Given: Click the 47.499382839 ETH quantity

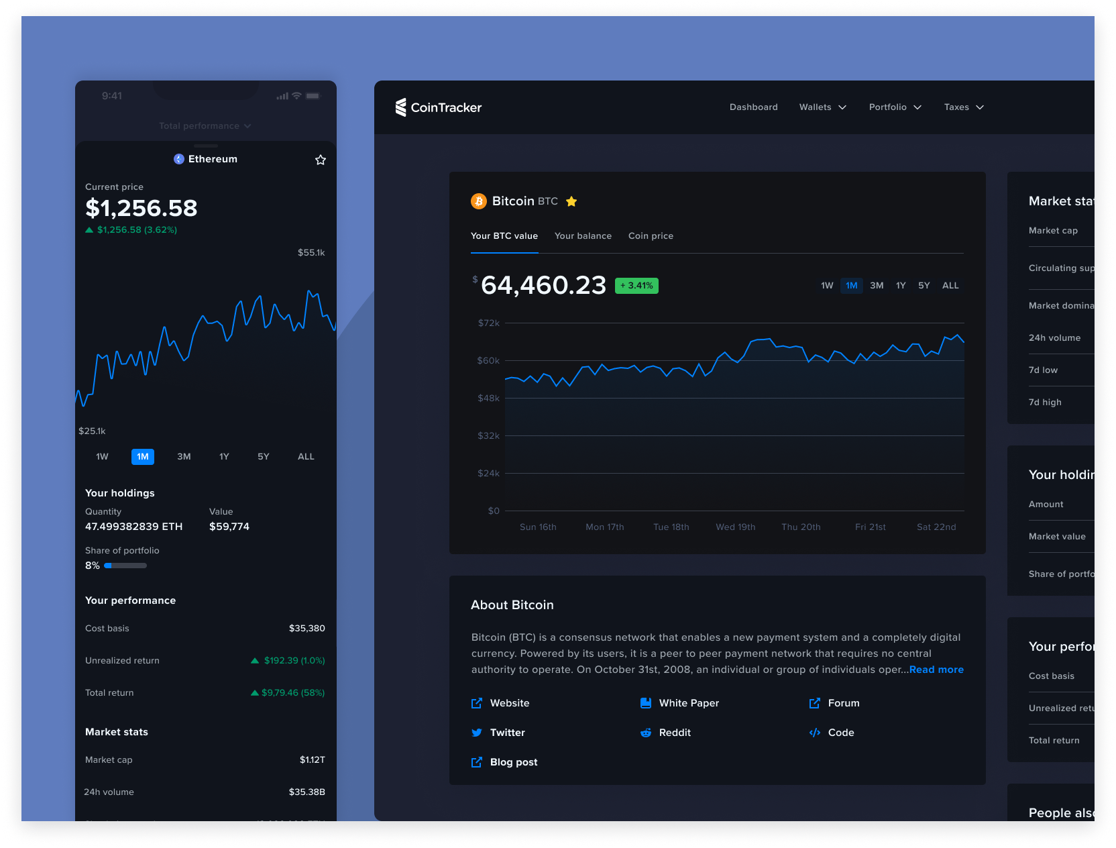Looking at the screenshot, I should coord(133,527).
